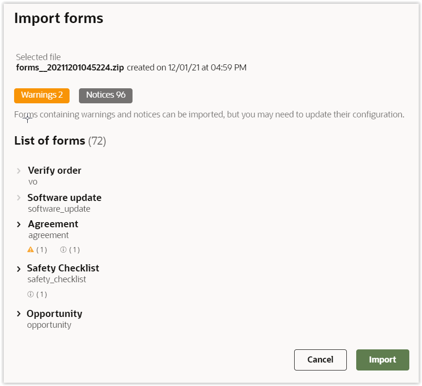Click the info notice icon under Agreement
Screen dimensions: 422x386
pos(63,250)
